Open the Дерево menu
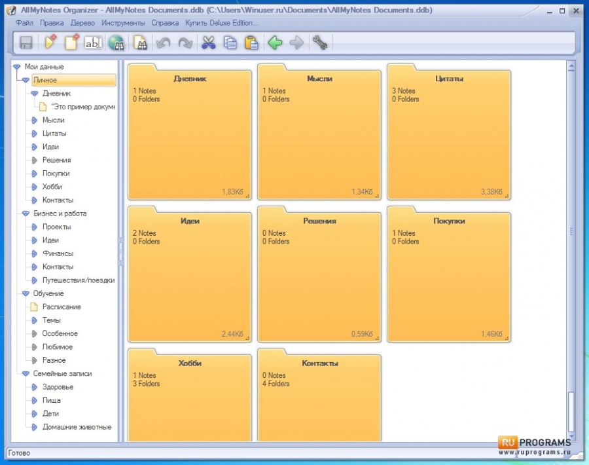Screen dimensions: 589x465 [x=82, y=23]
